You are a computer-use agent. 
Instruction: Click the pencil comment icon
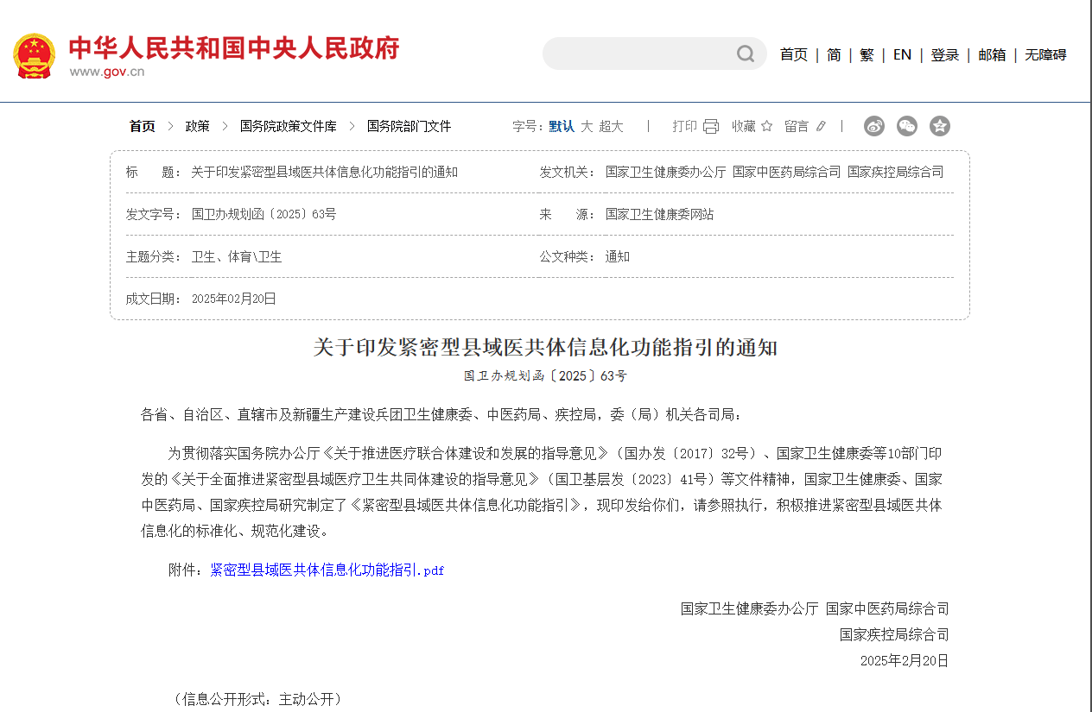click(821, 127)
